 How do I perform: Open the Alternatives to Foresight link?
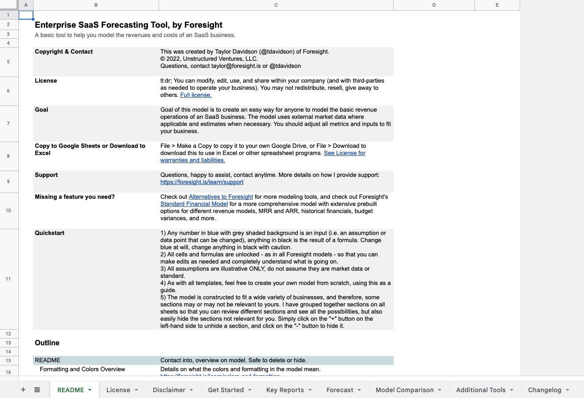[221, 197]
